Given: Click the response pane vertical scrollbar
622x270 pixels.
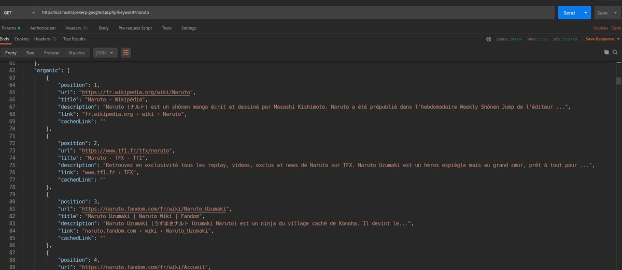Looking at the screenshot, I should point(618,81).
